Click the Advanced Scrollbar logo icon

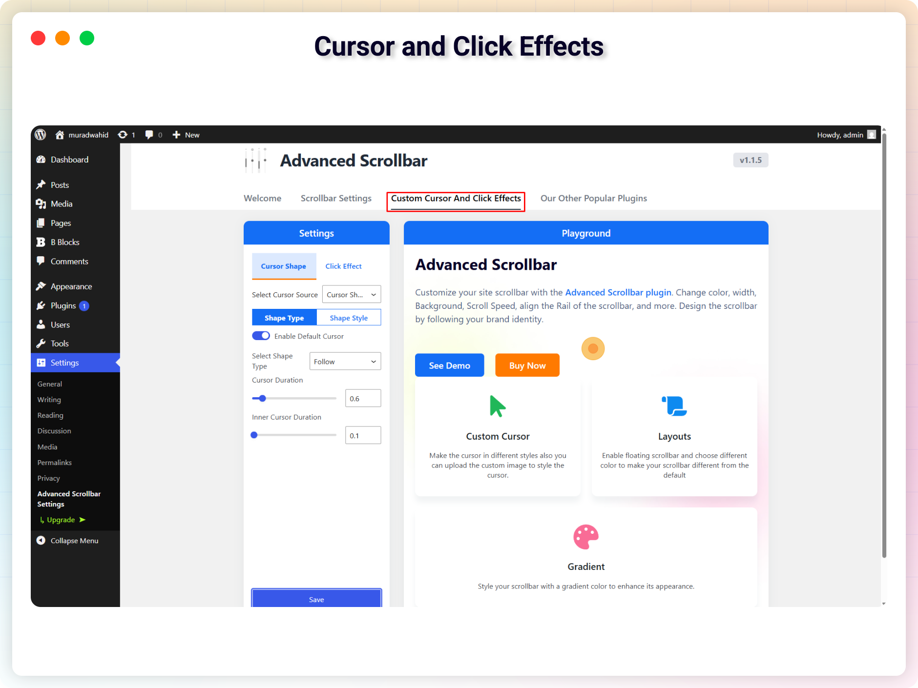coord(256,160)
